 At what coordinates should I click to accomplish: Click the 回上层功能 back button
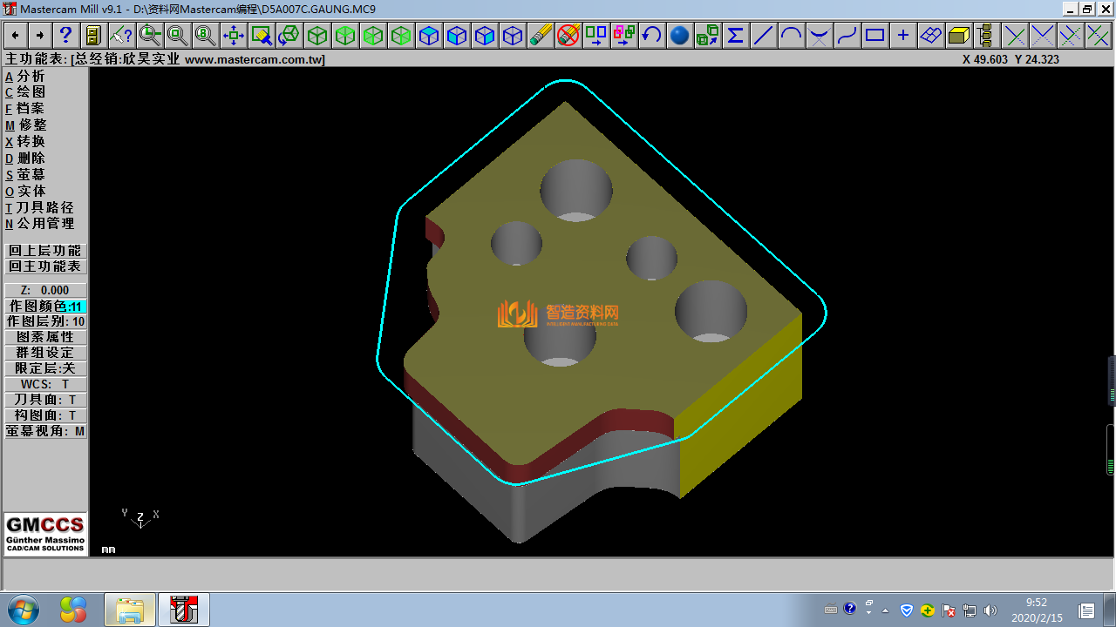pyautogui.click(x=45, y=251)
